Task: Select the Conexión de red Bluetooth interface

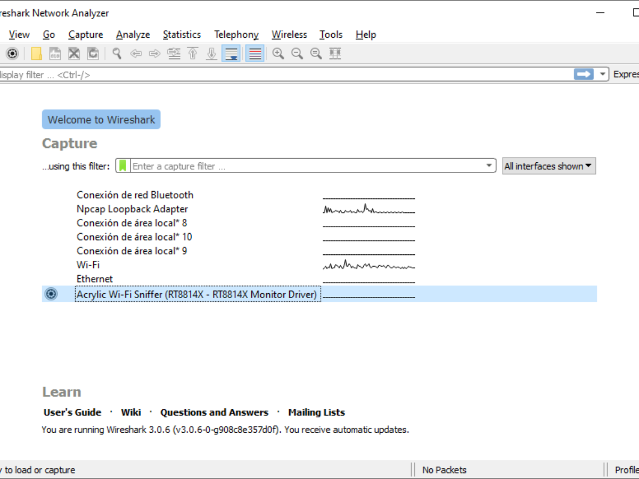Action: [x=135, y=195]
